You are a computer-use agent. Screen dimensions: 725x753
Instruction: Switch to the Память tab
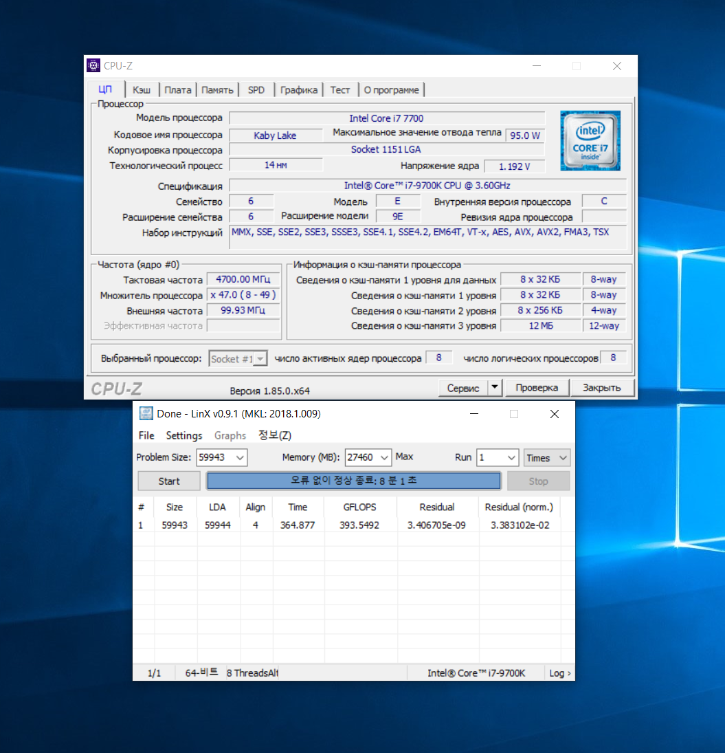pos(217,90)
